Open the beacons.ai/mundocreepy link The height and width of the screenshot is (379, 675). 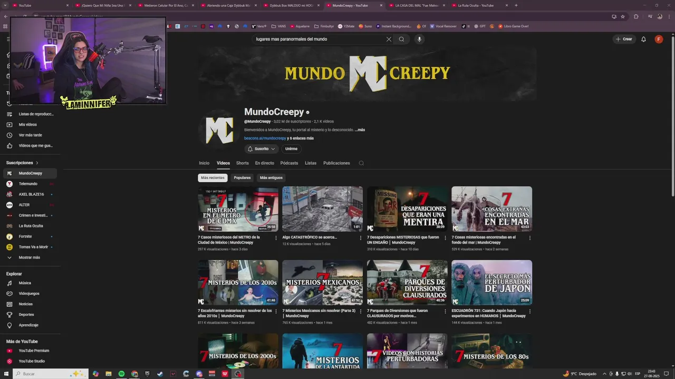265,138
